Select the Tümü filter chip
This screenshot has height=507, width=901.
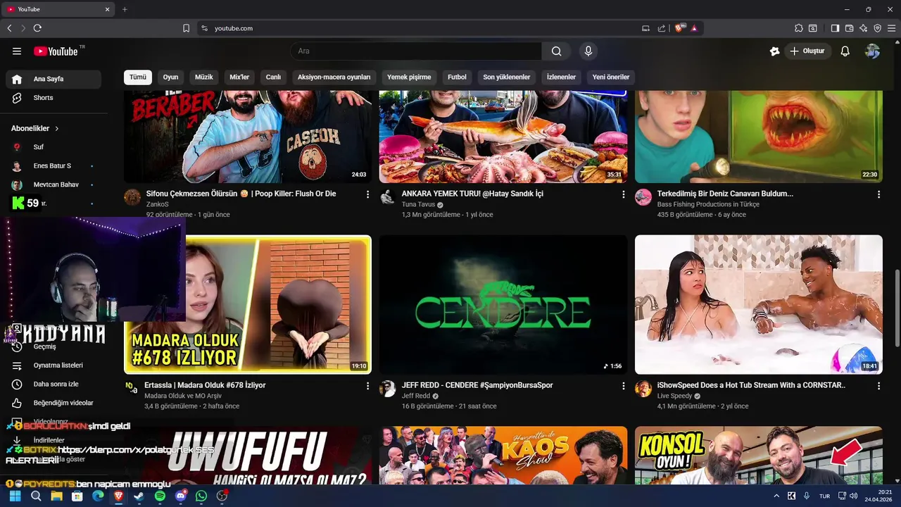[x=138, y=77]
